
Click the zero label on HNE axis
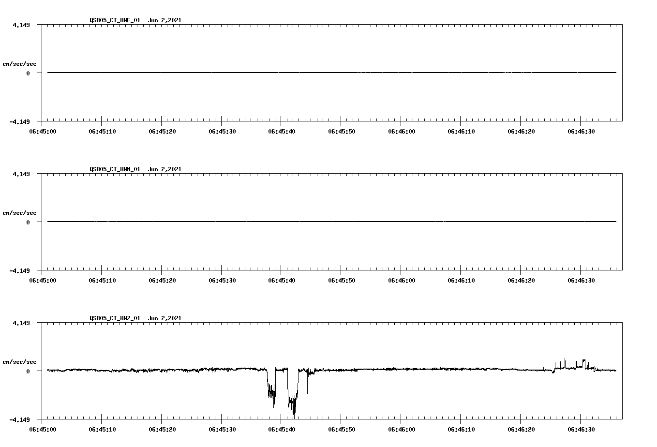28,74
